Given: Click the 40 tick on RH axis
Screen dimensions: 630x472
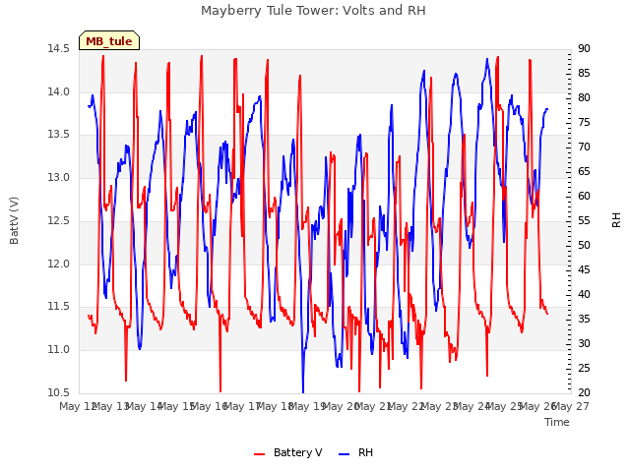Looking at the screenshot, I should [x=584, y=295].
